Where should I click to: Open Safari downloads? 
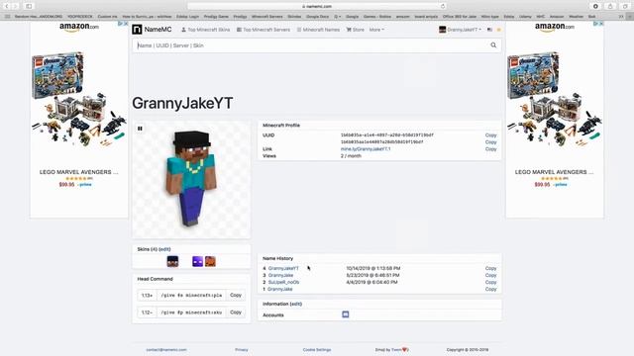click(595, 6)
